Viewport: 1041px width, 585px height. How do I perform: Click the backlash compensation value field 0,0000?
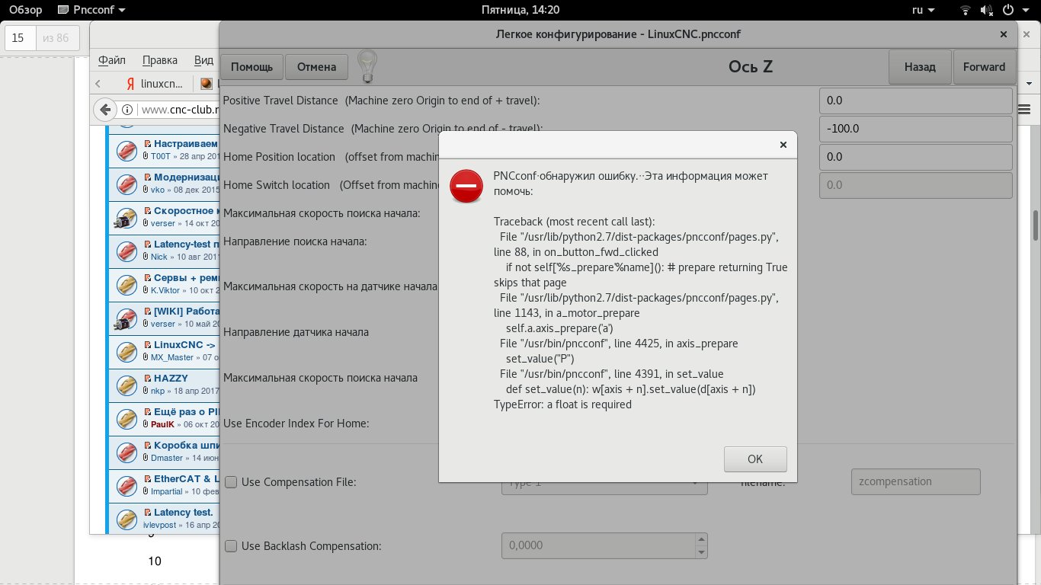[x=598, y=545]
